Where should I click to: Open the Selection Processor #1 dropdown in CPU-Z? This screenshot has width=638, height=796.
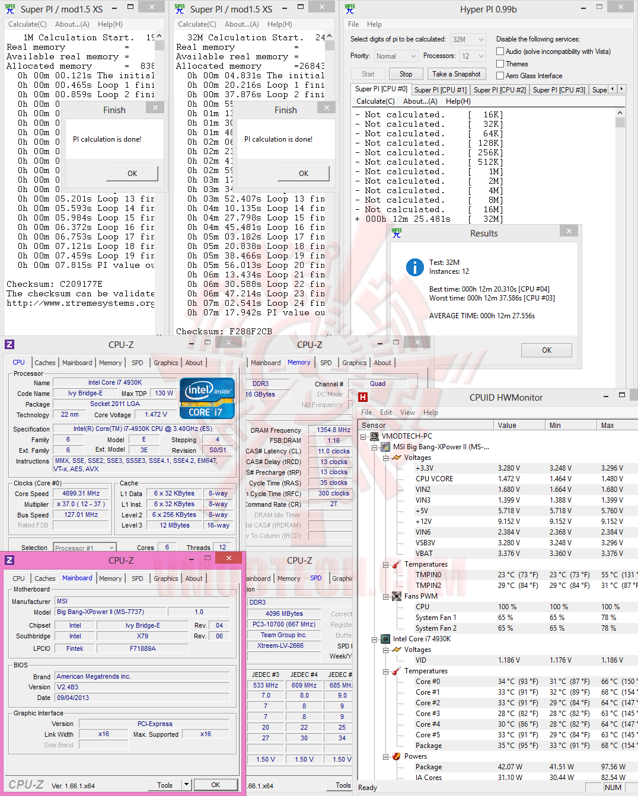[x=110, y=548]
